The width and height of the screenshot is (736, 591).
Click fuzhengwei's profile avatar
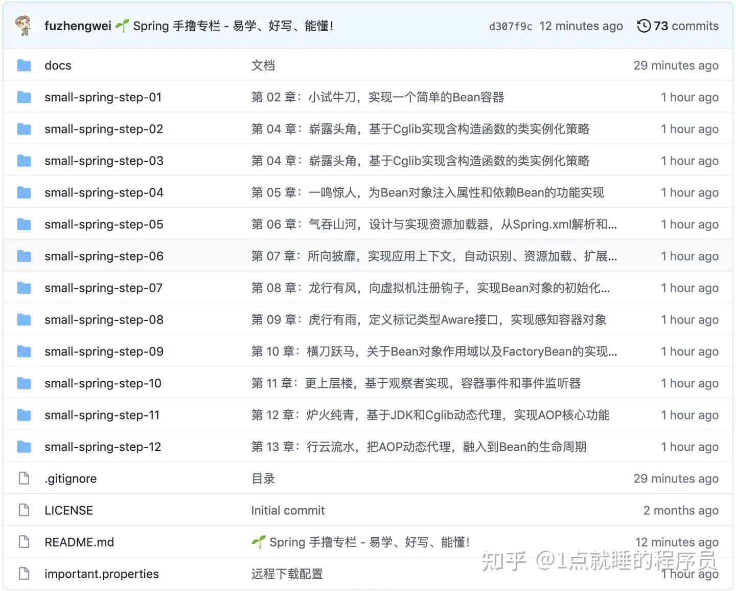(x=24, y=26)
